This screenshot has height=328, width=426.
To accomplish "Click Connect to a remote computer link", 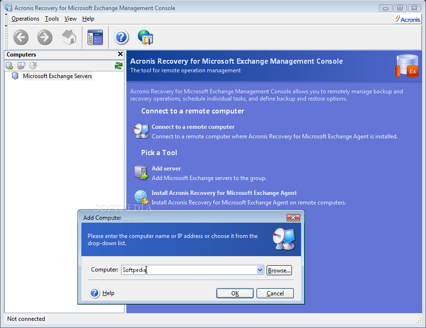I will tap(193, 127).
